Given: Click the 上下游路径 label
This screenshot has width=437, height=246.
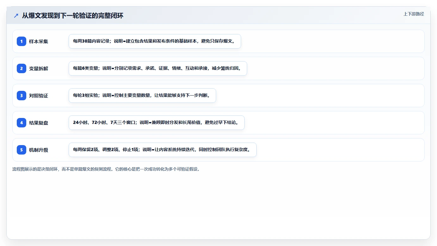Looking at the screenshot, I should tap(414, 14).
